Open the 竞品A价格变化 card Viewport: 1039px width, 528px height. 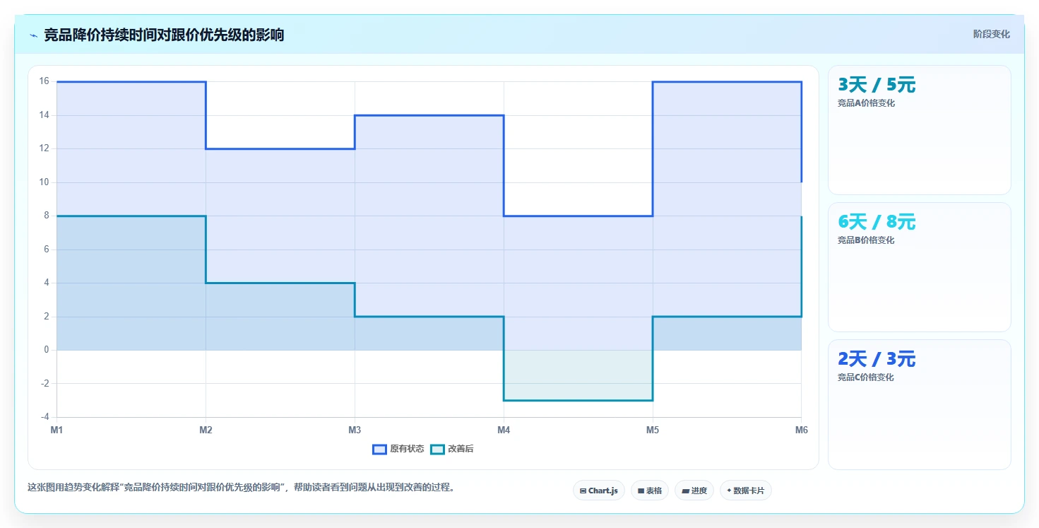[920, 130]
